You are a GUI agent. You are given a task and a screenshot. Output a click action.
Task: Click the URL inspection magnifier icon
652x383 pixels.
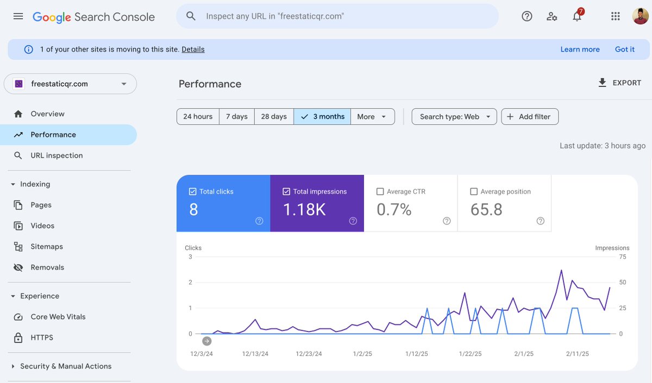click(18, 155)
